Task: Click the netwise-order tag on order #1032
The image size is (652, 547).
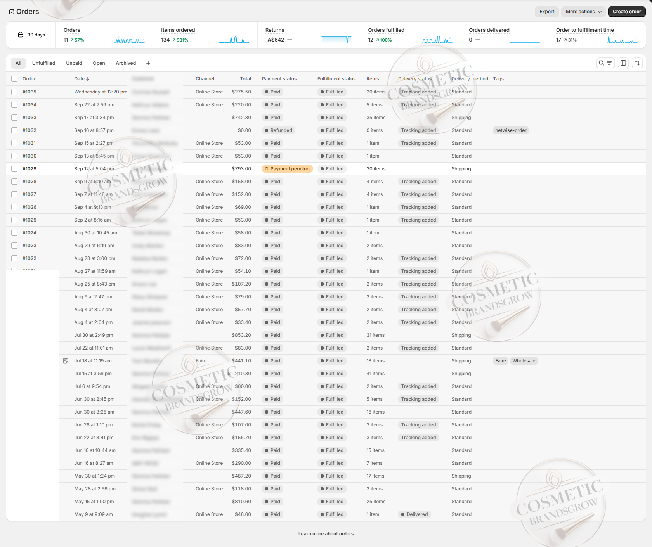Action: pyautogui.click(x=510, y=130)
